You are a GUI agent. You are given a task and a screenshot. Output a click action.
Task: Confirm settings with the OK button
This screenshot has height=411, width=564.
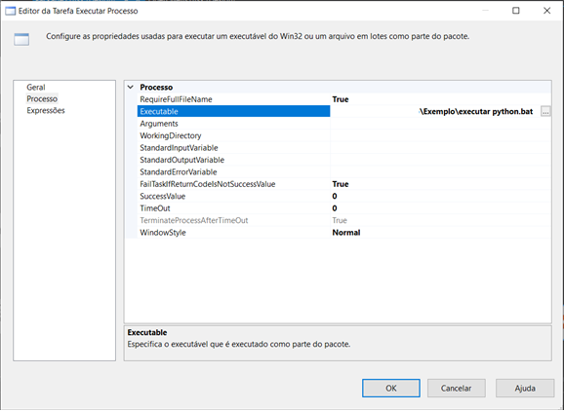click(x=391, y=388)
